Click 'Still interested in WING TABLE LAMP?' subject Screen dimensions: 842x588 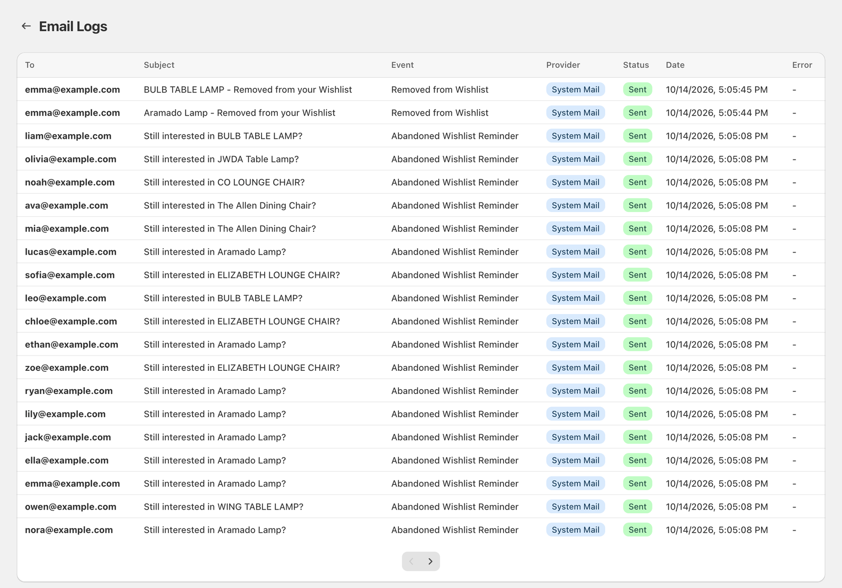pos(224,506)
